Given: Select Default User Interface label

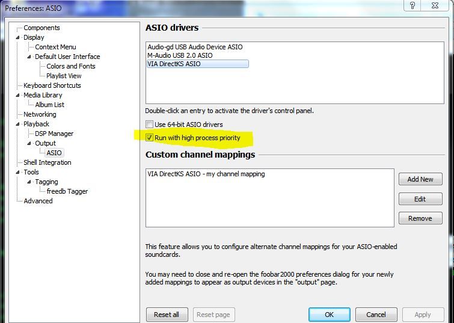Looking at the screenshot, I should click(x=67, y=57).
